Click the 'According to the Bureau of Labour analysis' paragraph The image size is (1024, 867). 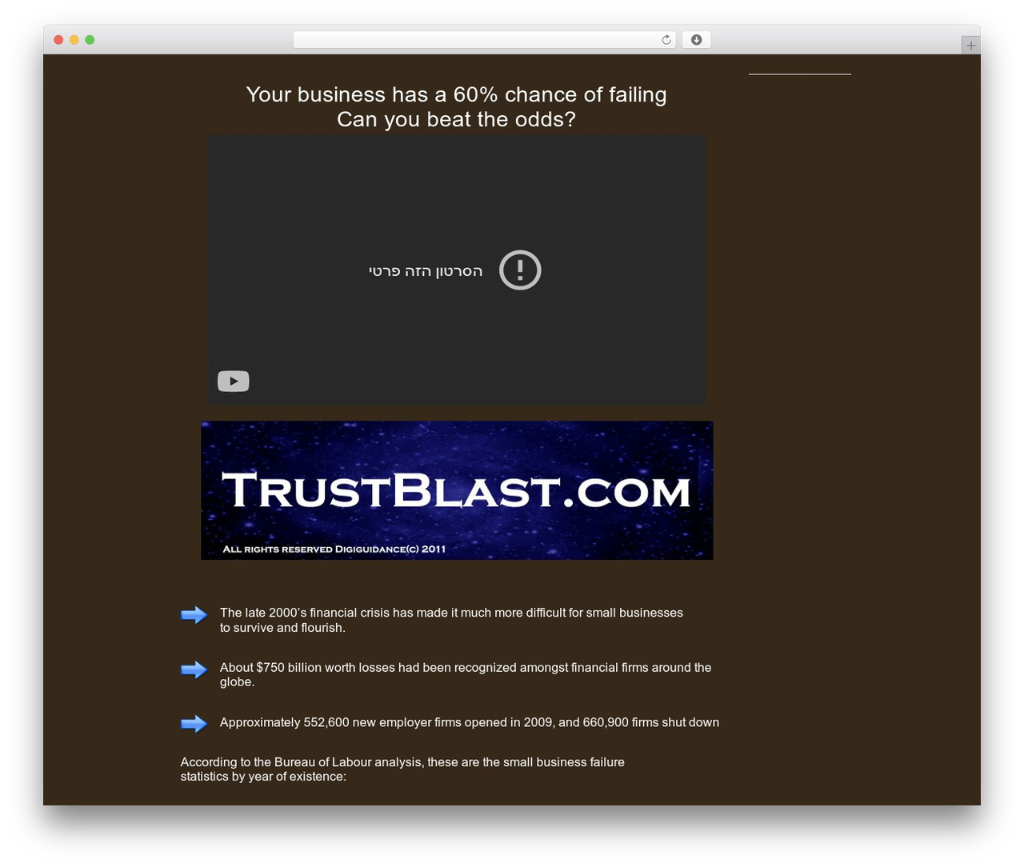(x=402, y=769)
